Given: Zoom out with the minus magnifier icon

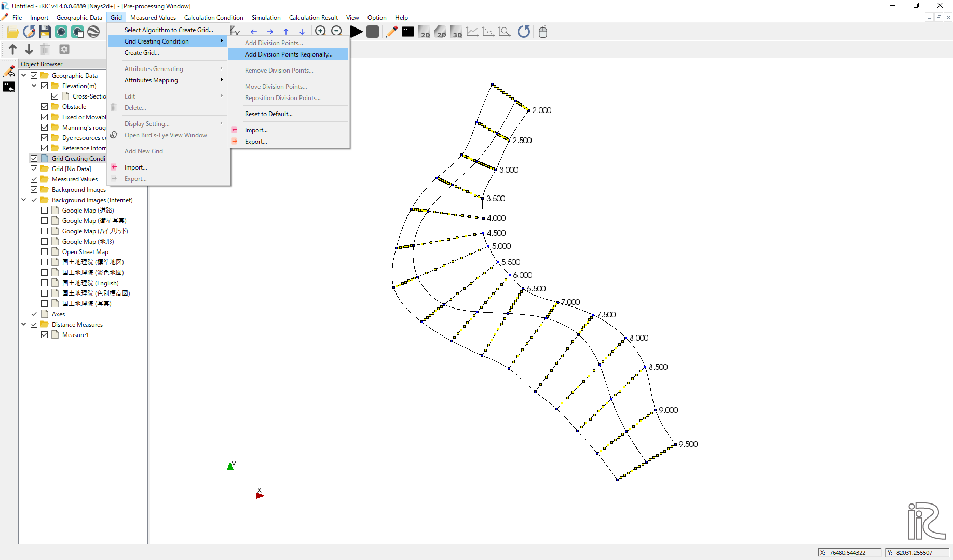Looking at the screenshot, I should (x=336, y=31).
